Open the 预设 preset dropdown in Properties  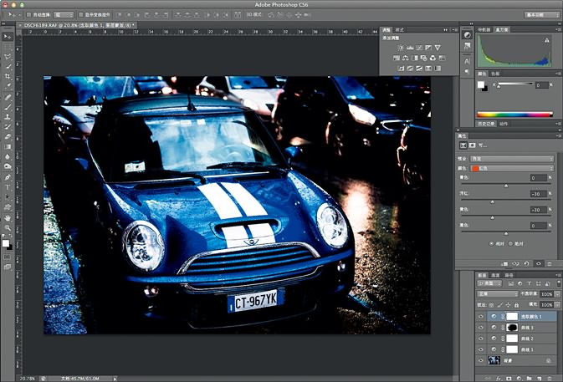pos(512,159)
